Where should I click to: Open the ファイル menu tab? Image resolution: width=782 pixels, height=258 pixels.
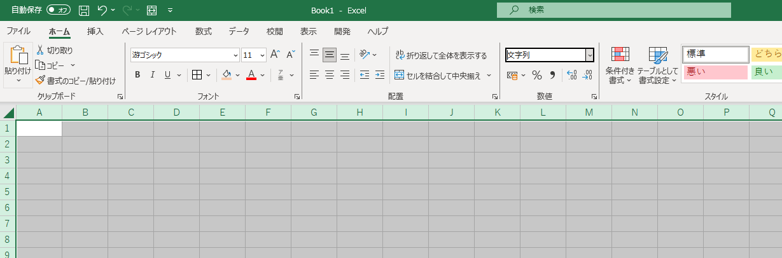pyautogui.click(x=18, y=31)
